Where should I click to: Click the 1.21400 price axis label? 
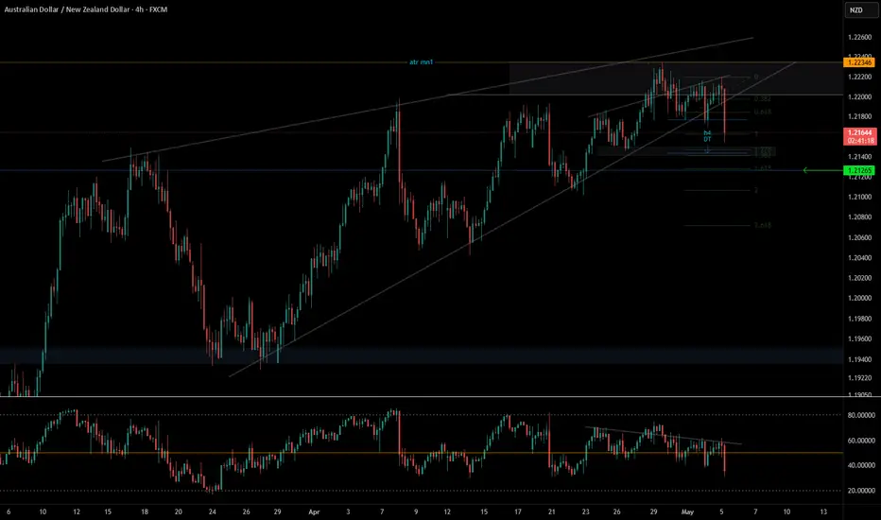click(859, 156)
